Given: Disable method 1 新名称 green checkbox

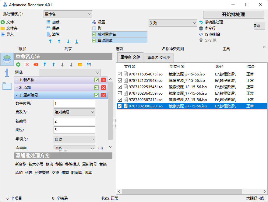Looking at the screenshot, I should click(x=97, y=80).
